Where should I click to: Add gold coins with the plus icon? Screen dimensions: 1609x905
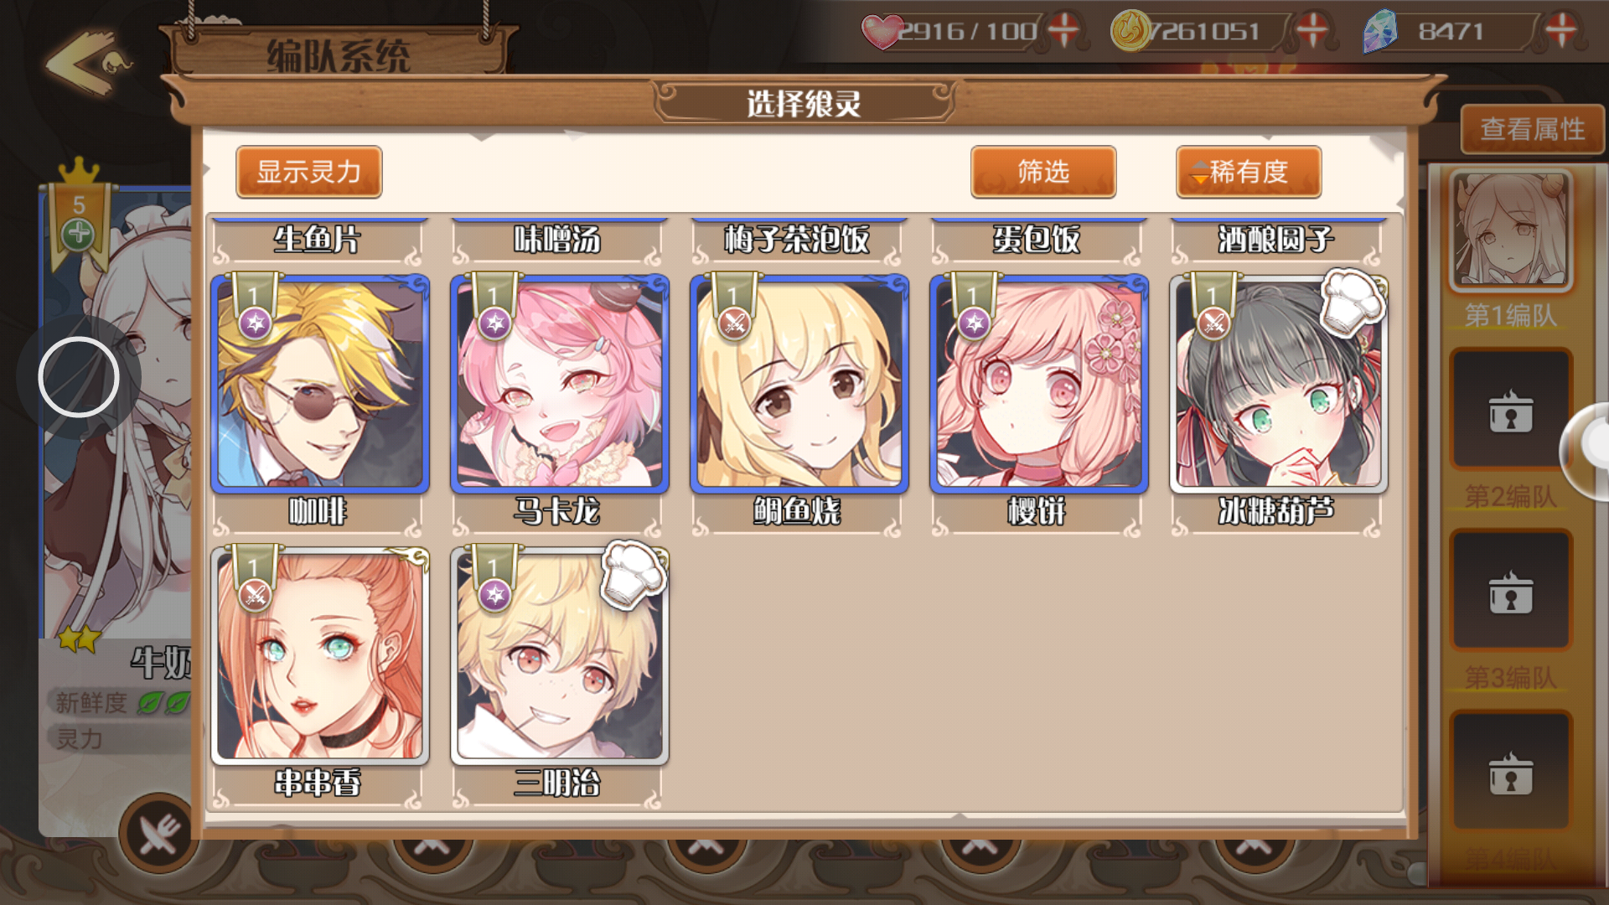1312,31
